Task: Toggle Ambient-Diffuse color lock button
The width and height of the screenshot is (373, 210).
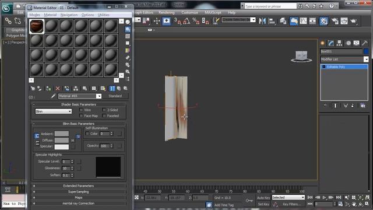Action: click(x=37, y=136)
